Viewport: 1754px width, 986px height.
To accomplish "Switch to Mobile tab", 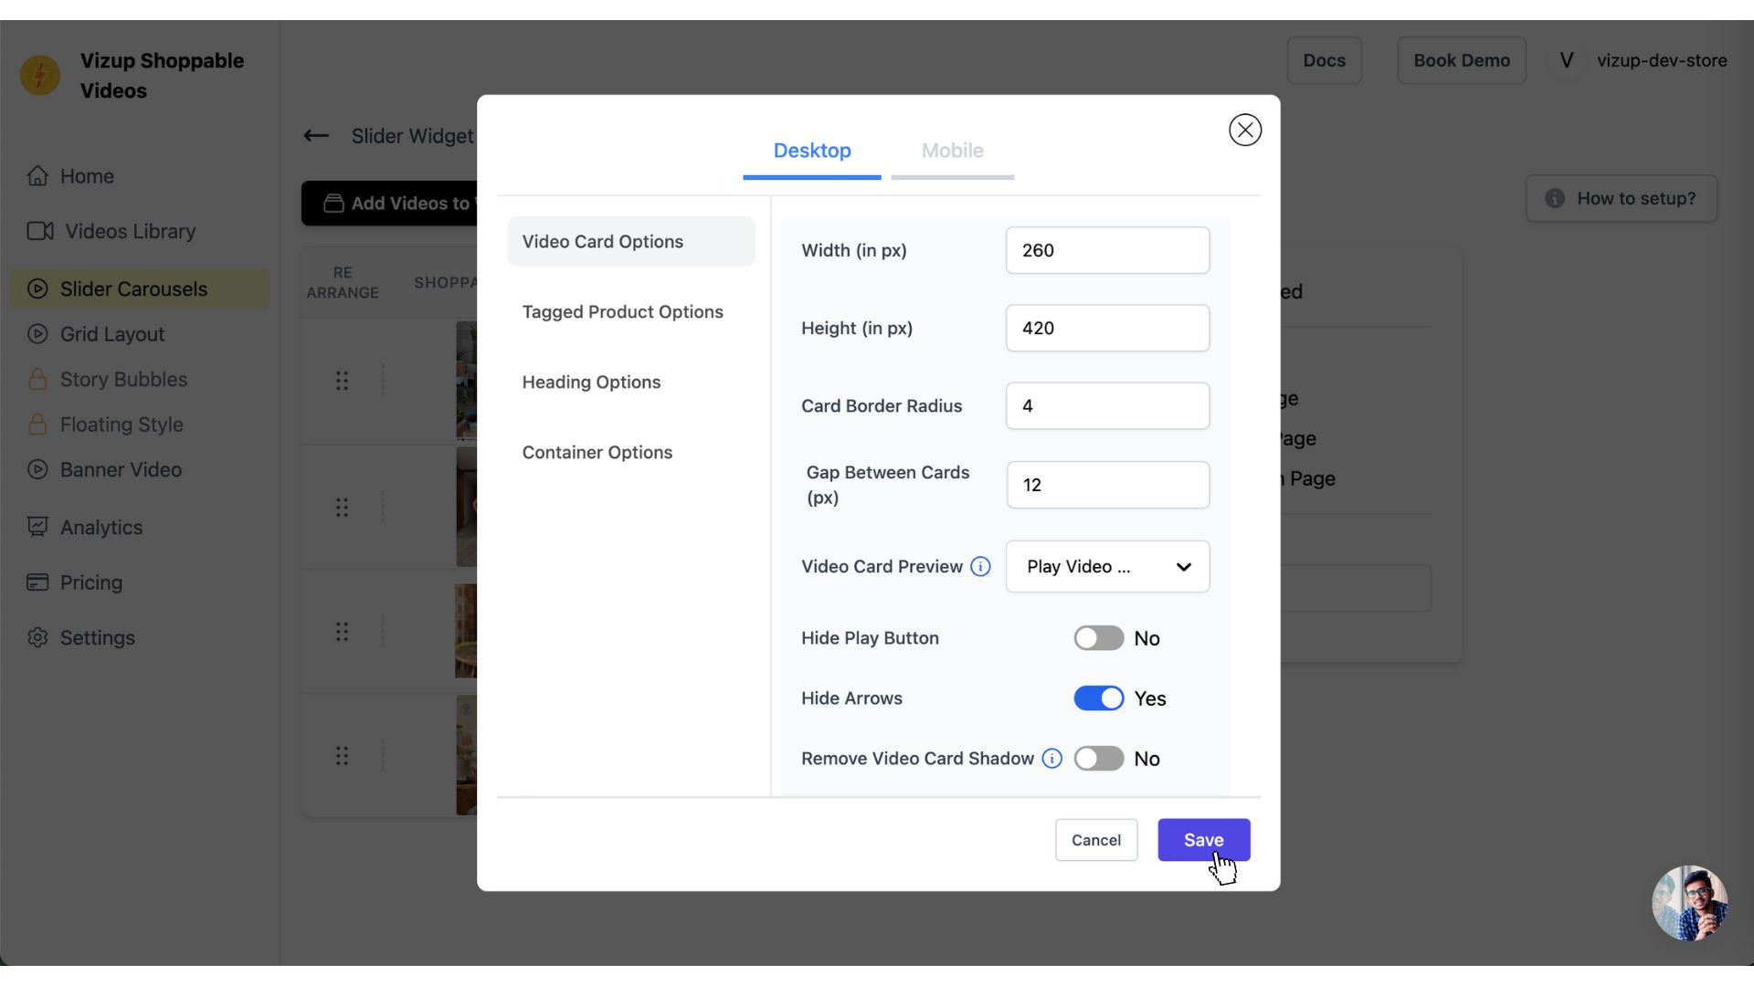I will pyautogui.click(x=952, y=151).
